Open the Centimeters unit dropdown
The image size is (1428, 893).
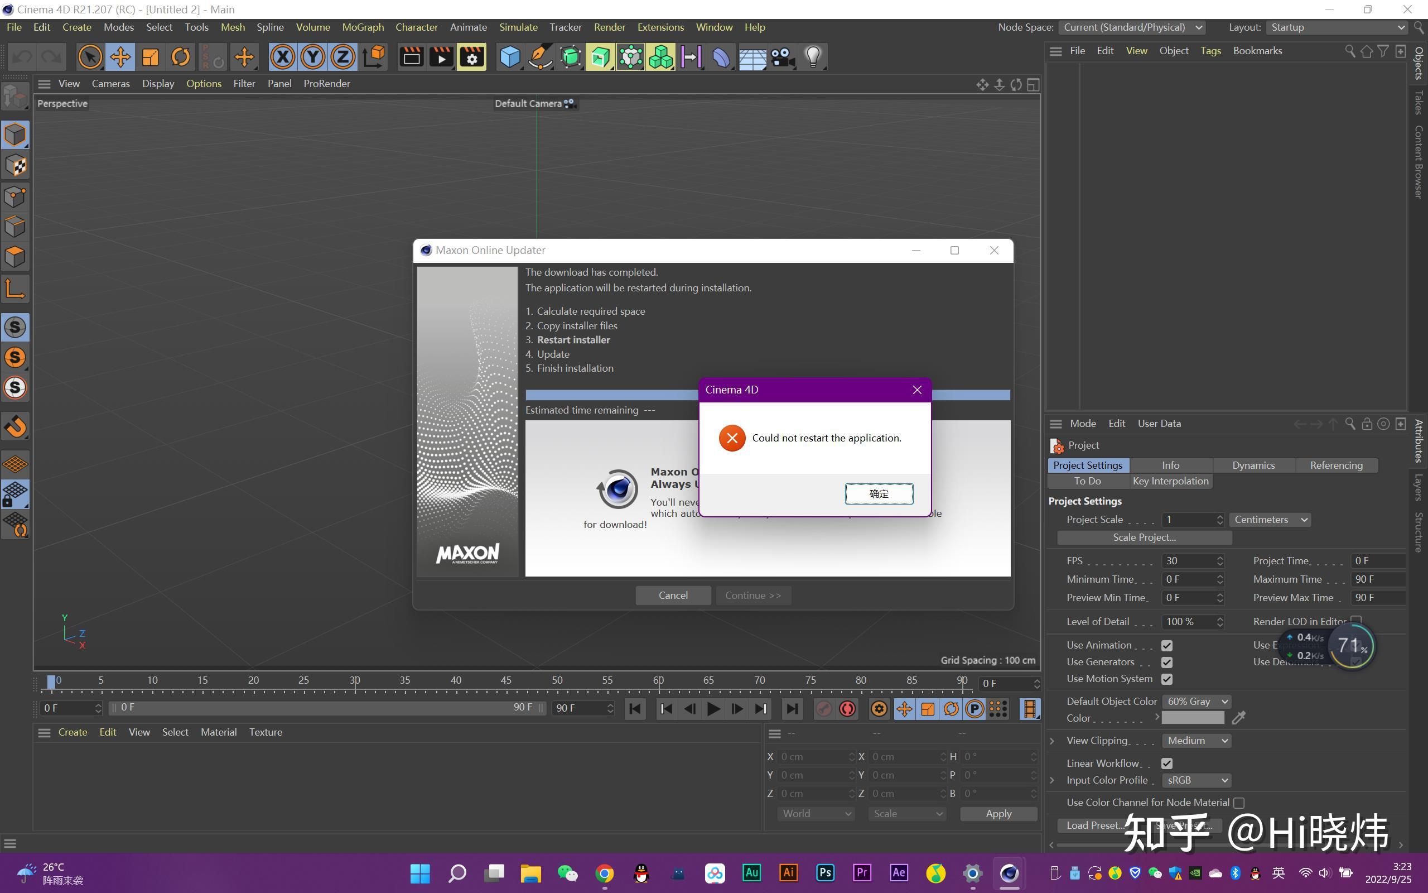coord(1270,520)
